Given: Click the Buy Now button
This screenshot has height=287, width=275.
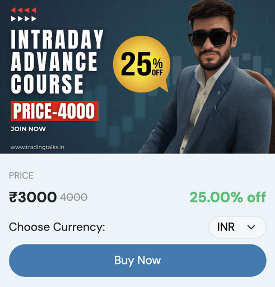Looking at the screenshot, I should [138, 261].
